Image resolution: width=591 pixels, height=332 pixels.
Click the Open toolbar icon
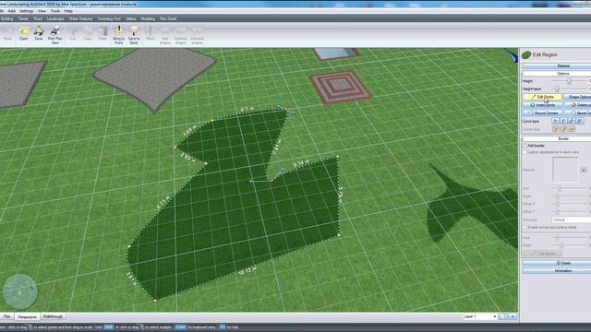[x=23, y=33]
